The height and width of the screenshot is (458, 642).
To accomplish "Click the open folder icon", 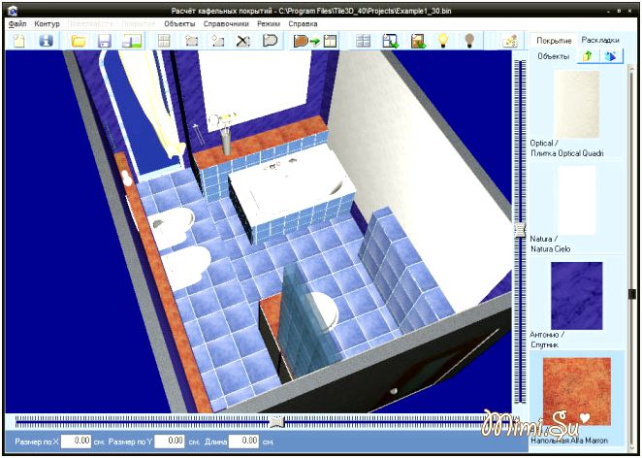I will pyautogui.click(x=79, y=41).
